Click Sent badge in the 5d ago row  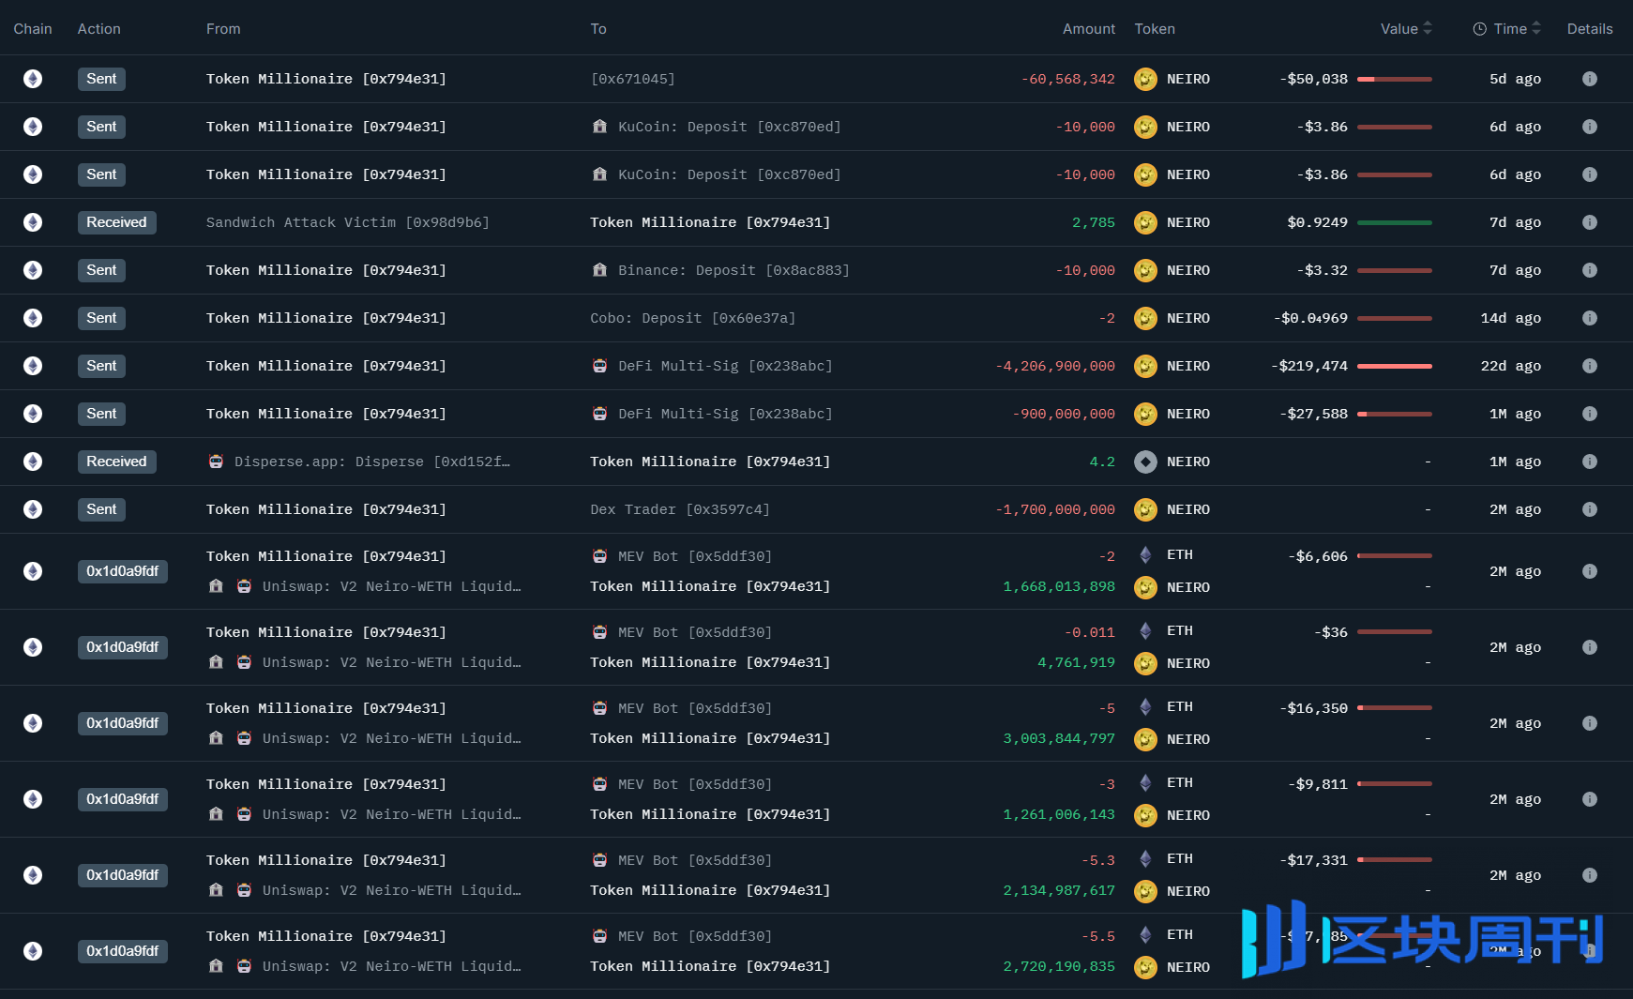(101, 79)
